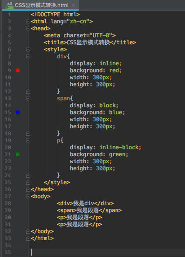
Task: Click the DOCTYPE html declaration text
Action: click(x=55, y=14)
